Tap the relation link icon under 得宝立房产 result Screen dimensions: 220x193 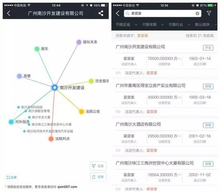tap(118, 112)
